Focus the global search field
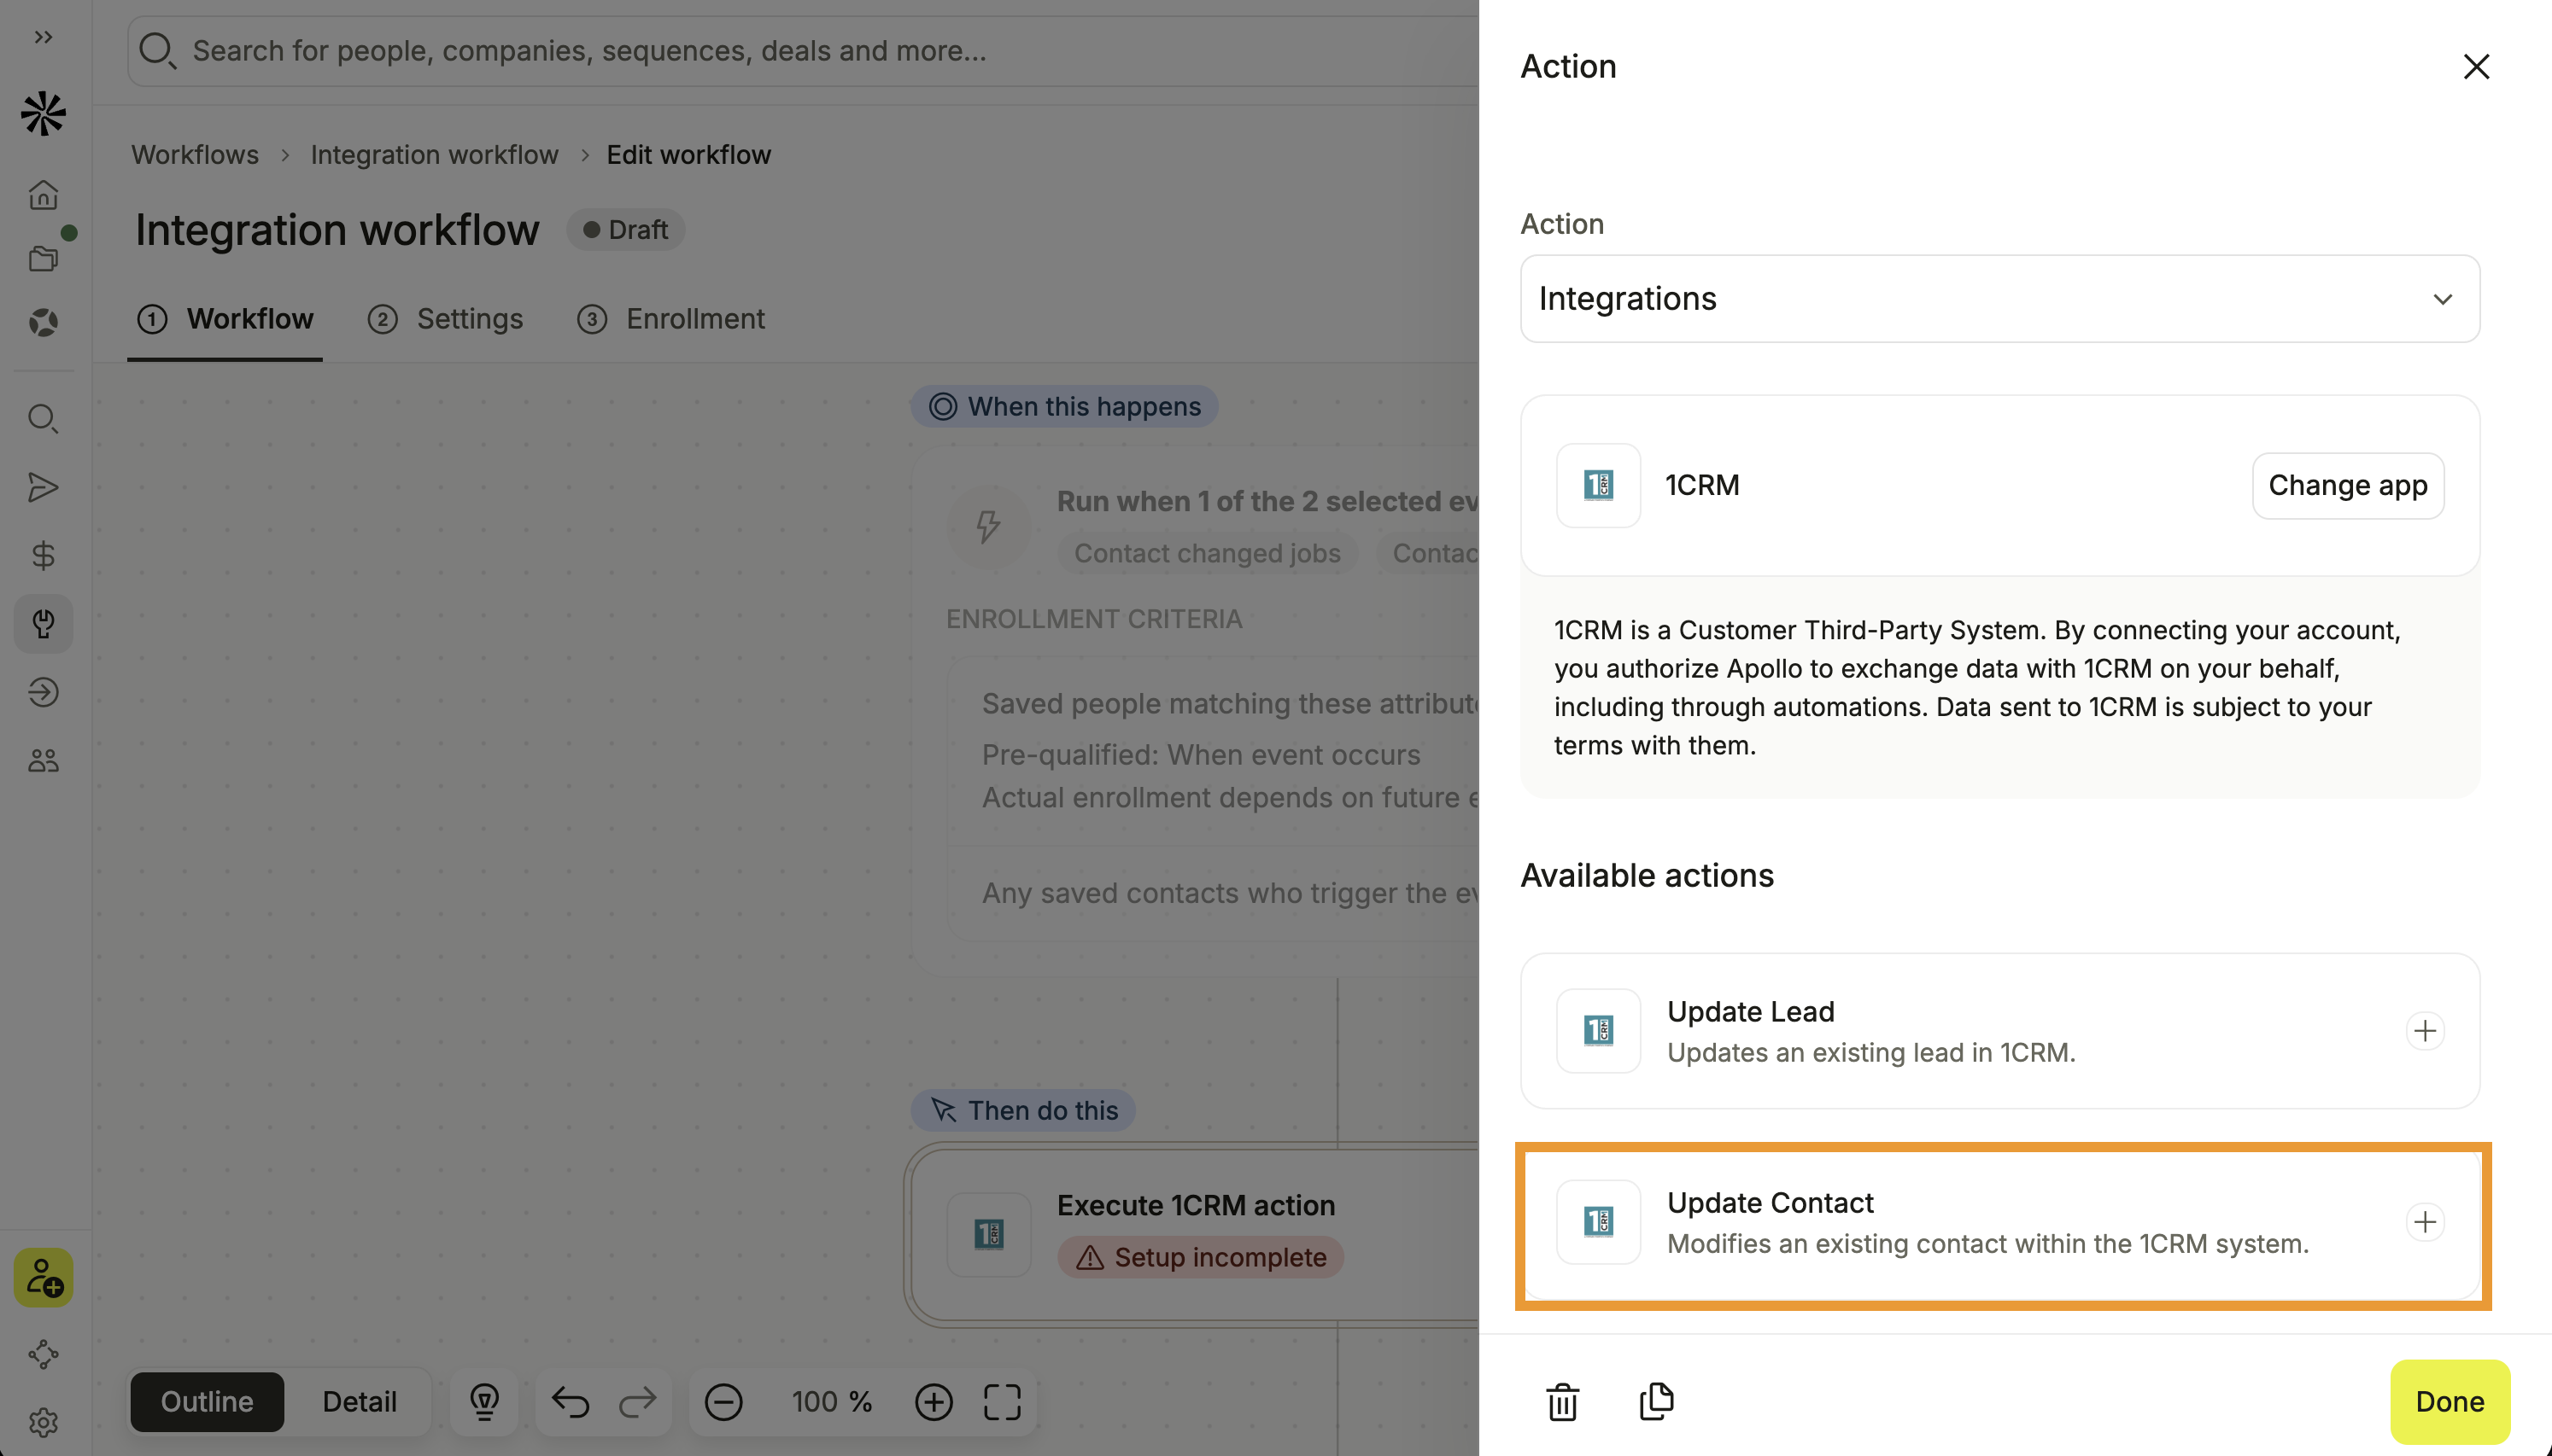This screenshot has height=1456, width=2552. (800, 50)
